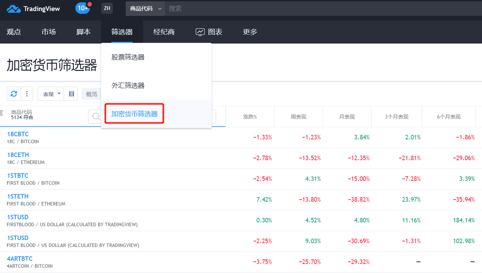Image resolution: width=482 pixels, height=273 pixels.
Task: Click the column setup bars icon
Action: (71, 94)
